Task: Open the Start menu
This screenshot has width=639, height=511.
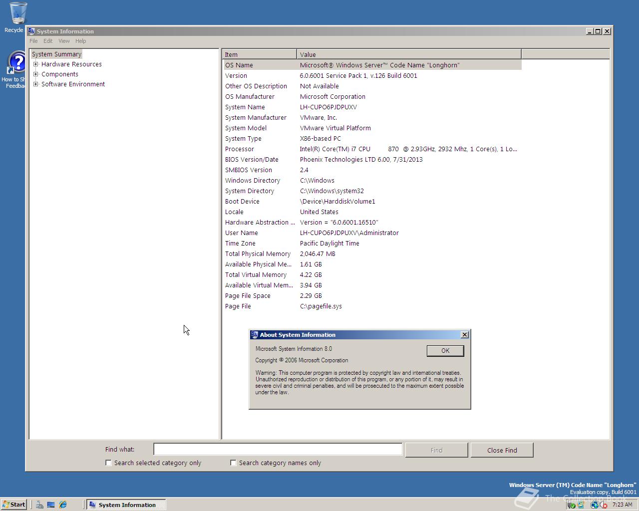Action: coord(14,505)
